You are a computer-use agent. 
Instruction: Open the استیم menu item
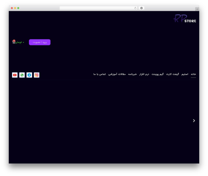pyautogui.click(x=185, y=74)
